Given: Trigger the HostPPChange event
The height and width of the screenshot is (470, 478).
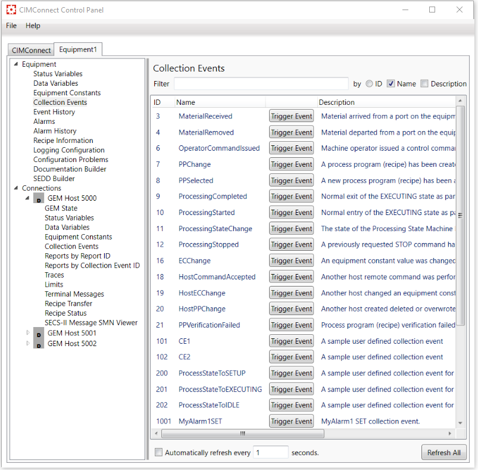Looking at the screenshot, I should pyautogui.click(x=292, y=309).
